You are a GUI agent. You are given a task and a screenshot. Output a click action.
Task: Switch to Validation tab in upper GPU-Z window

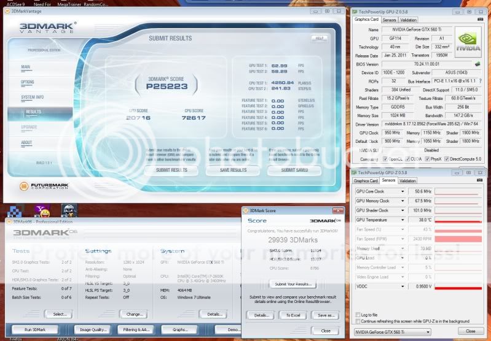(x=408, y=20)
